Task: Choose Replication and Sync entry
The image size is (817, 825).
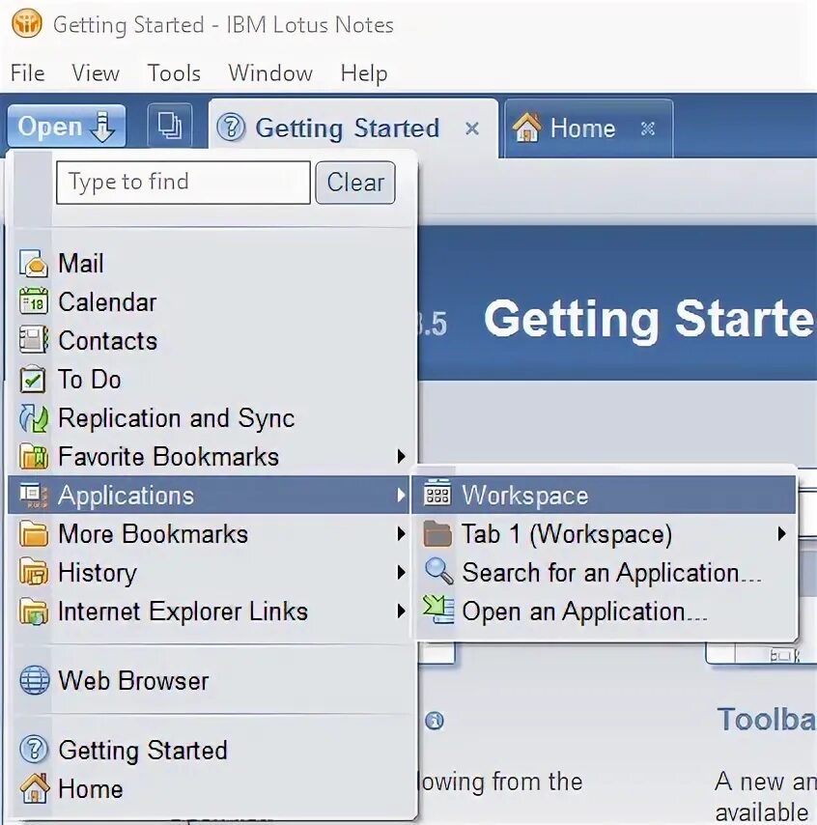Action: (x=211, y=417)
